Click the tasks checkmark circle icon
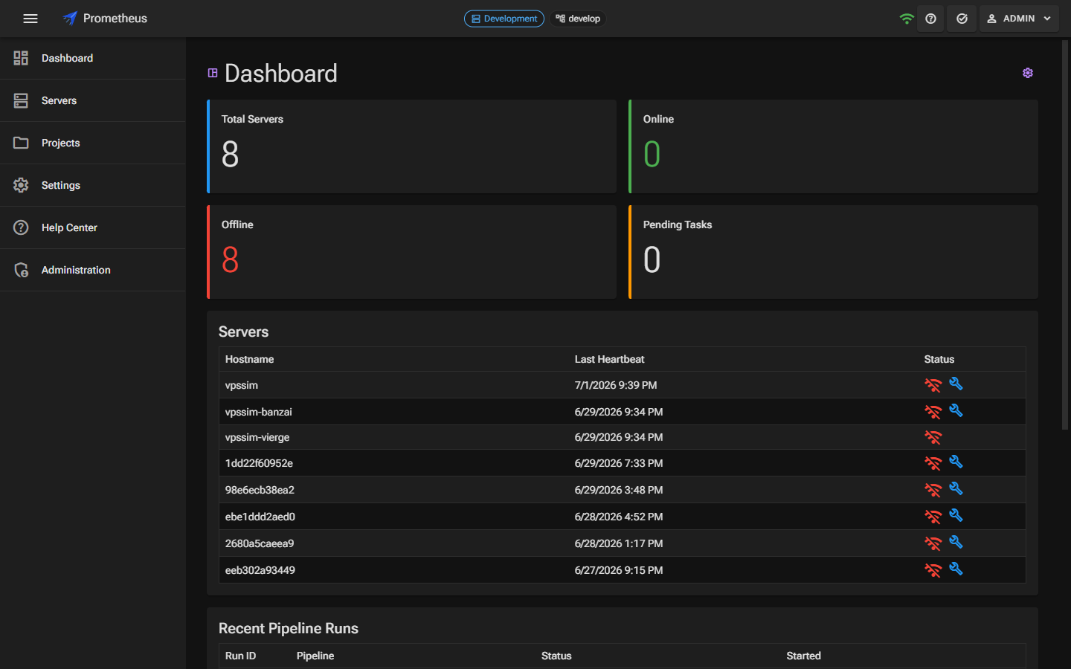The height and width of the screenshot is (669, 1071). 962,19
